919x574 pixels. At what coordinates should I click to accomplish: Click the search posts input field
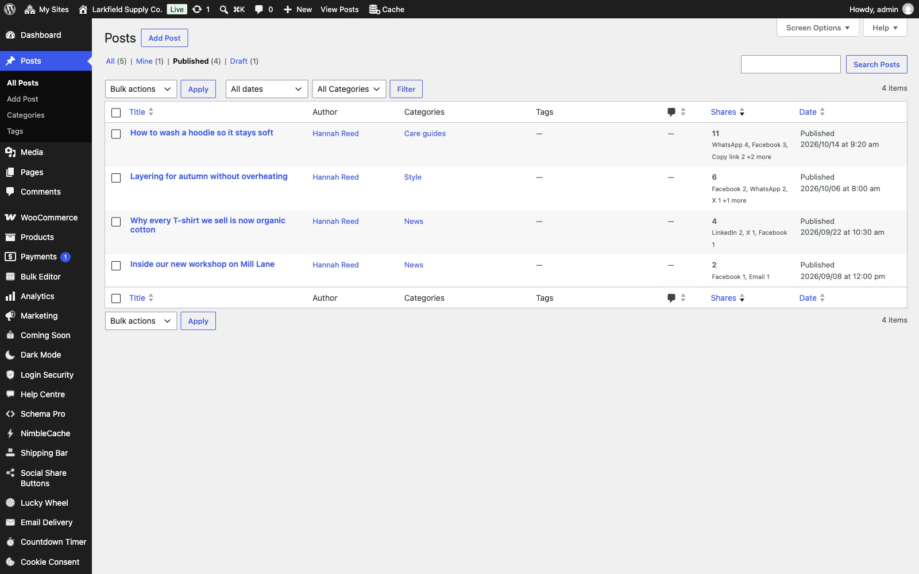tap(791, 64)
